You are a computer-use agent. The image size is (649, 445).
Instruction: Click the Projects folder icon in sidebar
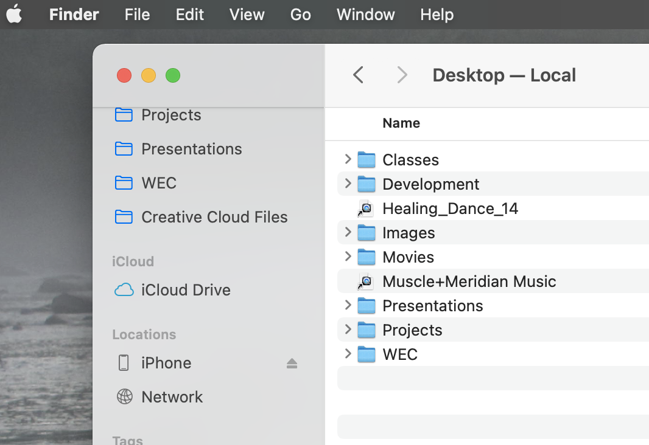point(124,115)
